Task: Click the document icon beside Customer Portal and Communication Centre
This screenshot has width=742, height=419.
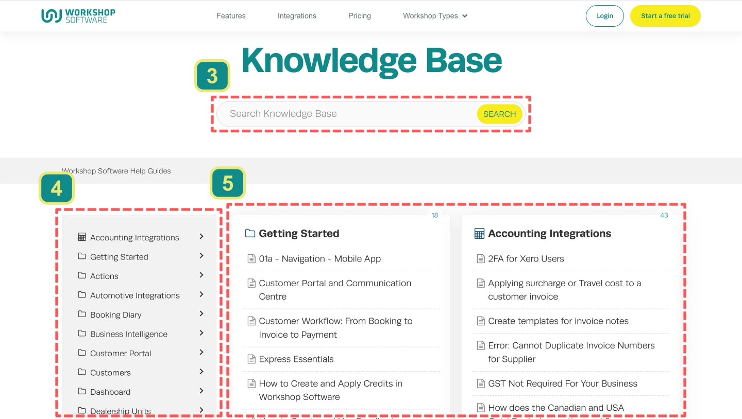Action: point(251,283)
